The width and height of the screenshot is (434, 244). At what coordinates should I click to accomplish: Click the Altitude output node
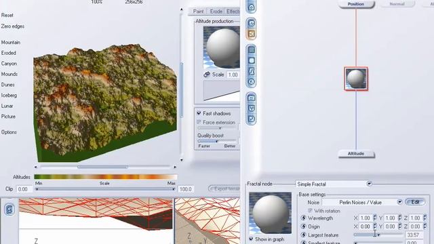356,154
